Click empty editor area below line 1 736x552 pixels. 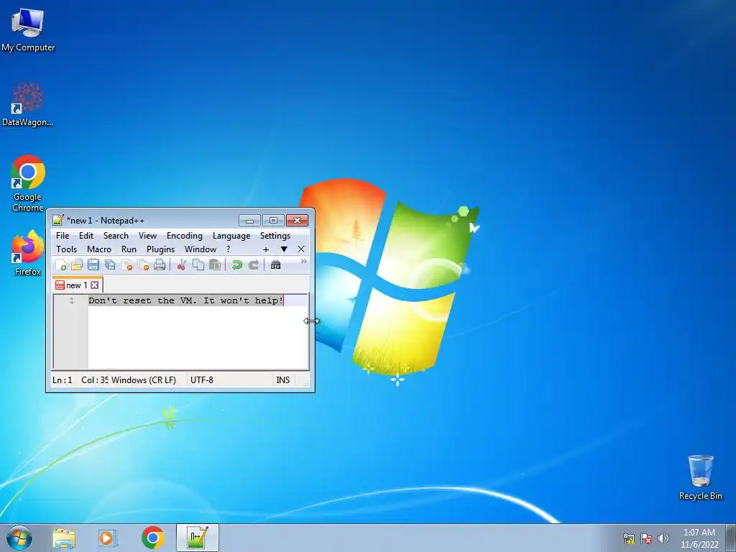click(197, 338)
